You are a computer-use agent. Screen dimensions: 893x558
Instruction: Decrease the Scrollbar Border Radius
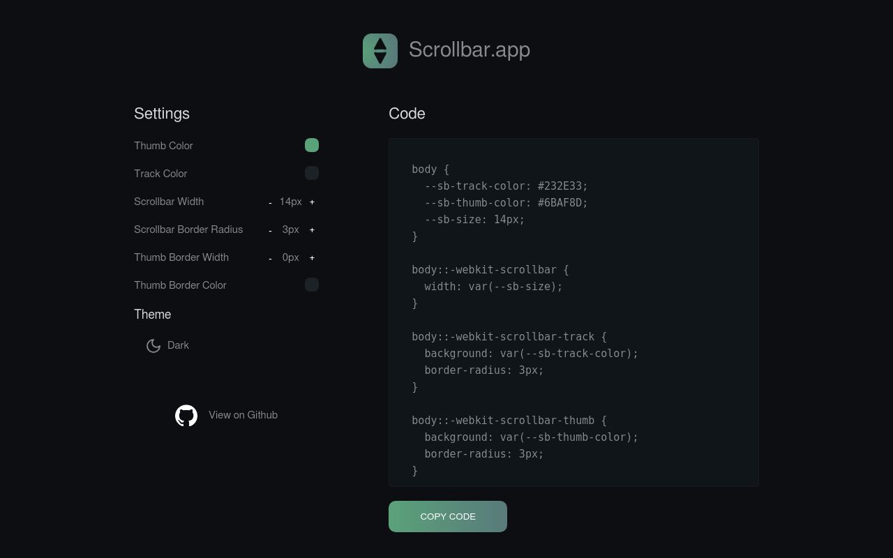tap(270, 229)
